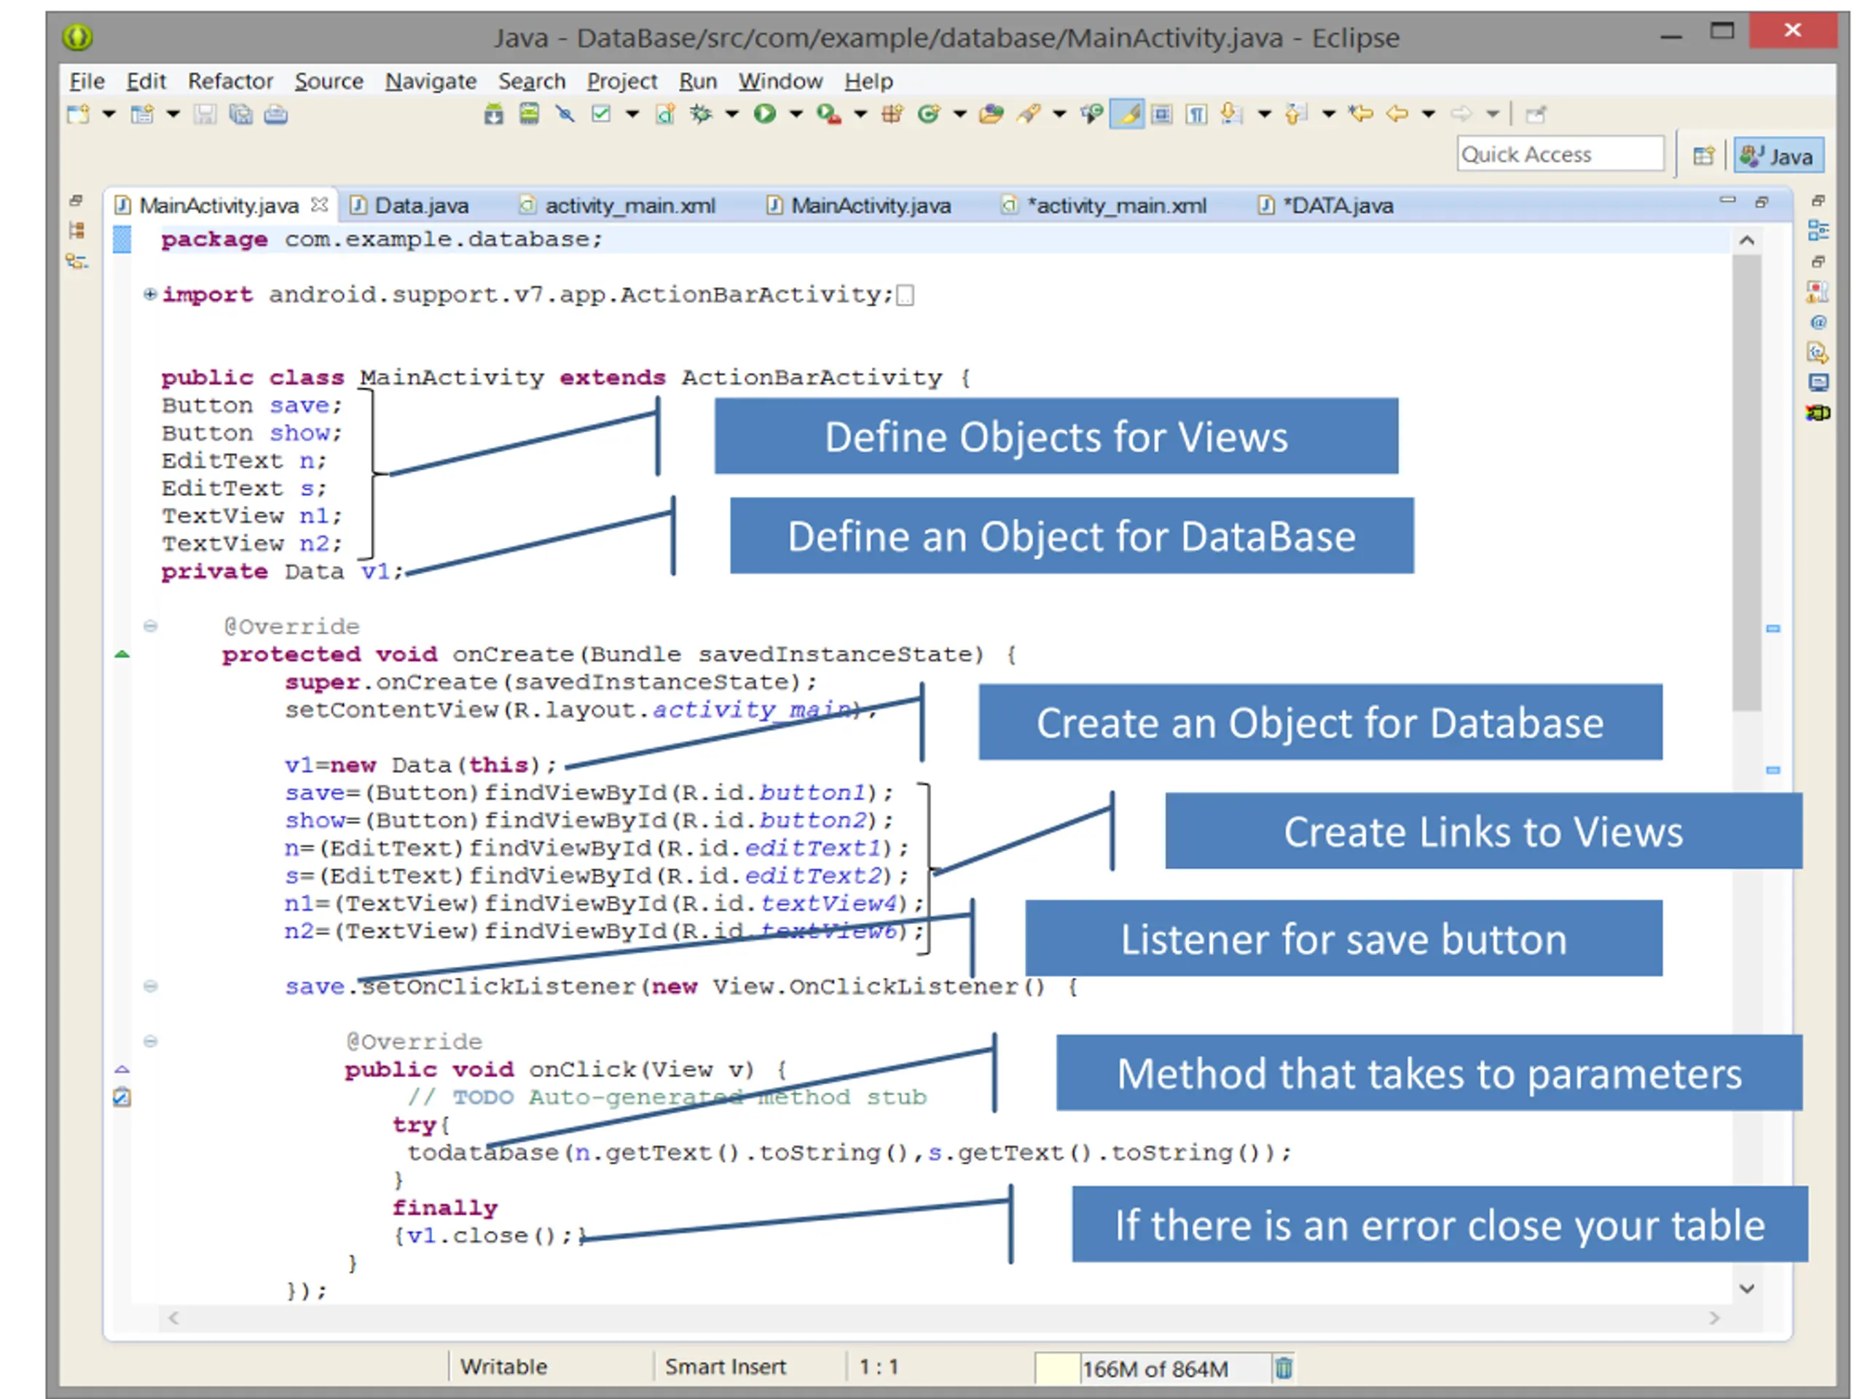Collapse the save.setOnClickListener fold marker

(x=150, y=986)
